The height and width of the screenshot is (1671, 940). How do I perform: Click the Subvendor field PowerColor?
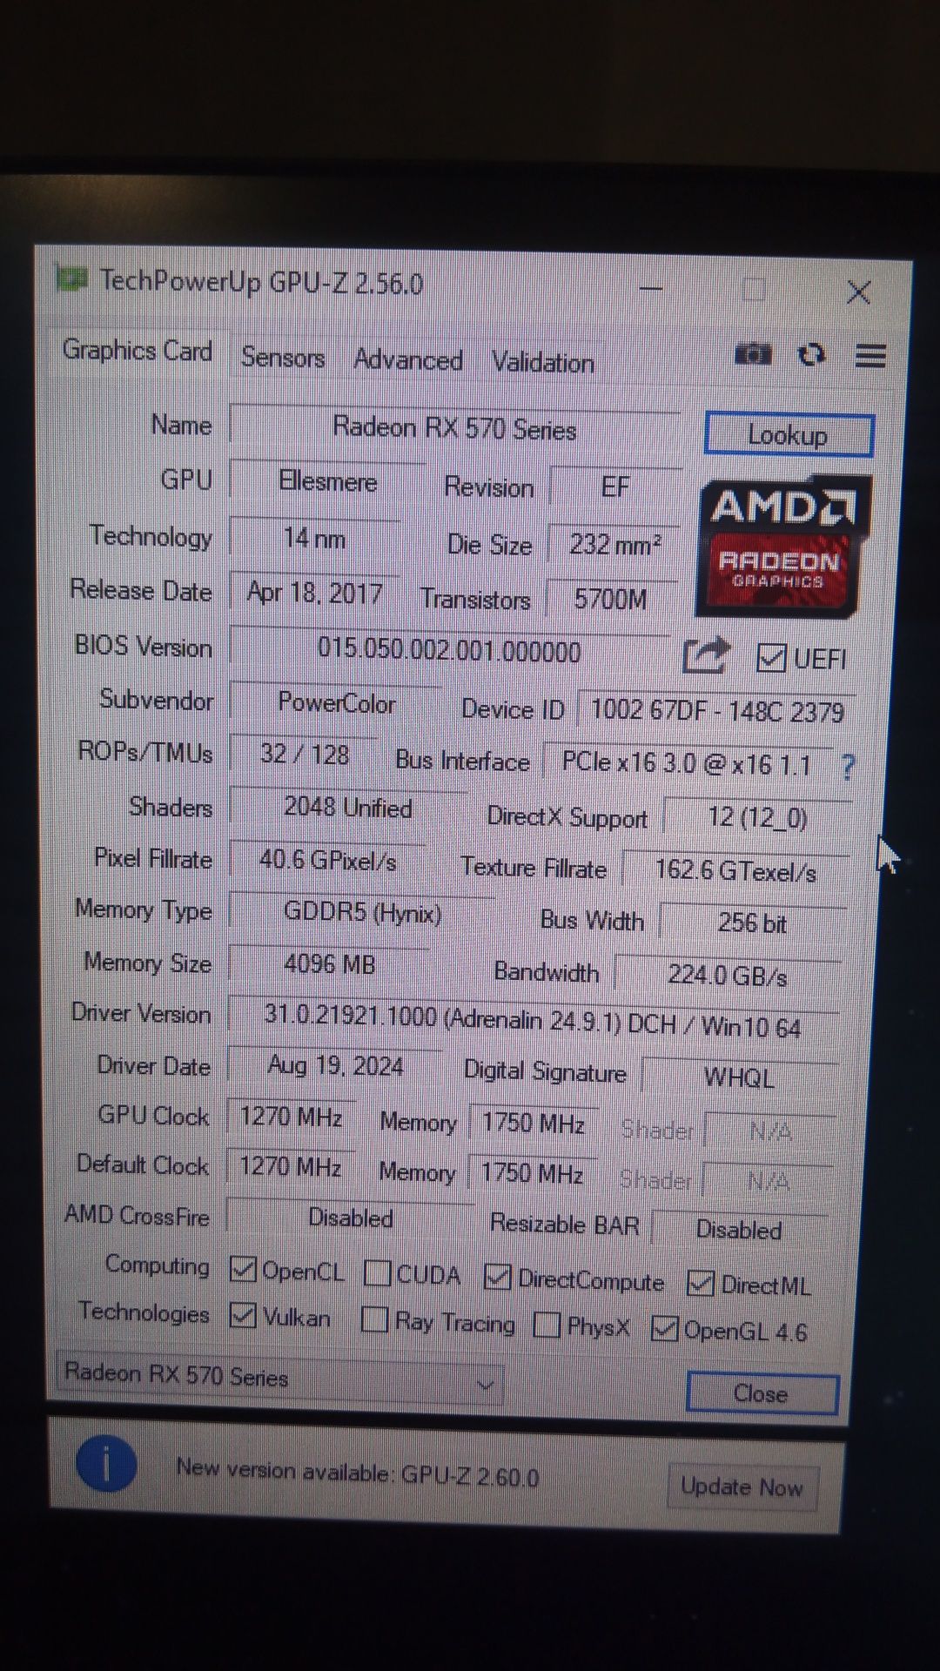[x=337, y=702]
